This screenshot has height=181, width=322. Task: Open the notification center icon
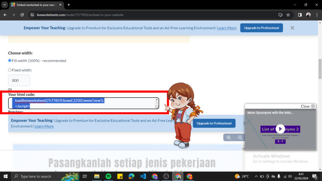point(315,176)
